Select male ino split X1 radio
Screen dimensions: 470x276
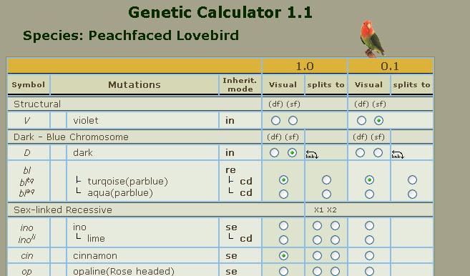[317, 226]
